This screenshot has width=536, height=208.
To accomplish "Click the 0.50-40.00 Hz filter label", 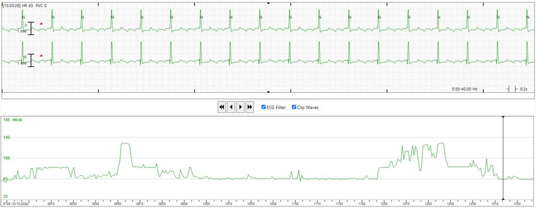I will [464, 89].
